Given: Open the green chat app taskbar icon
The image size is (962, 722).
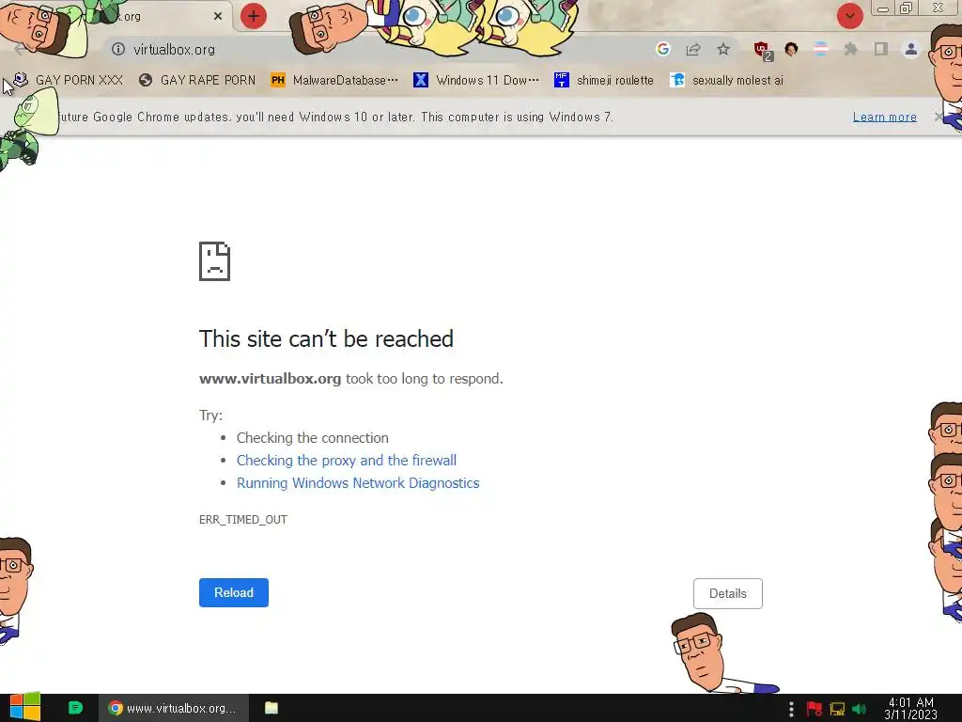Looking at the screenshot, I should click(x=75, y=708).
